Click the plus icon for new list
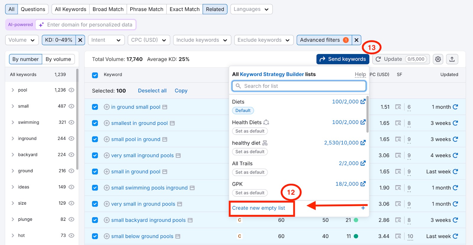Screen dimensions: 473x245 pos(363,208)
